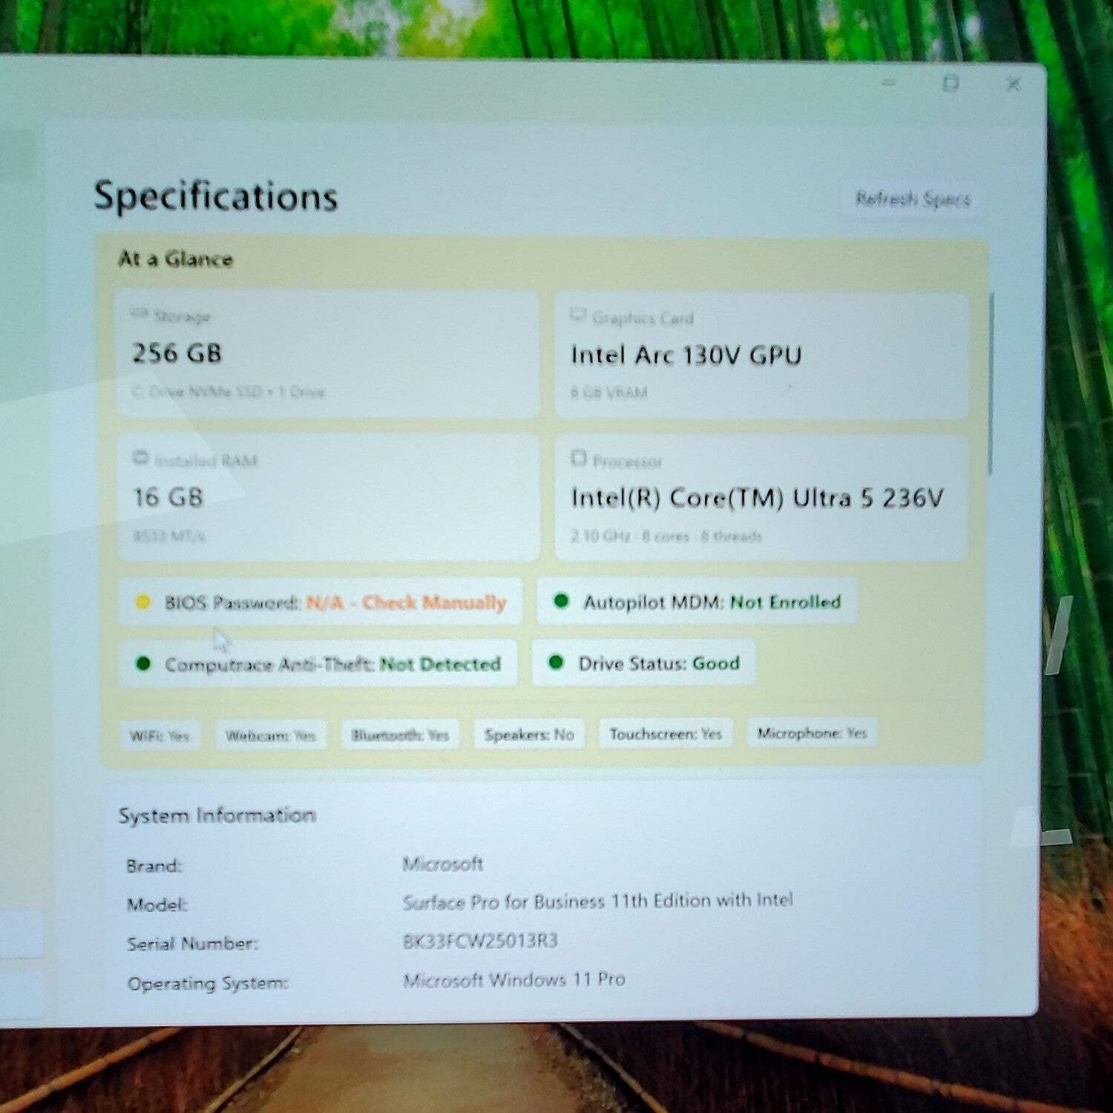Open the Computrace Anti-Theft Not Detected badge
1113x1113 pixels.
click(318, 663)
